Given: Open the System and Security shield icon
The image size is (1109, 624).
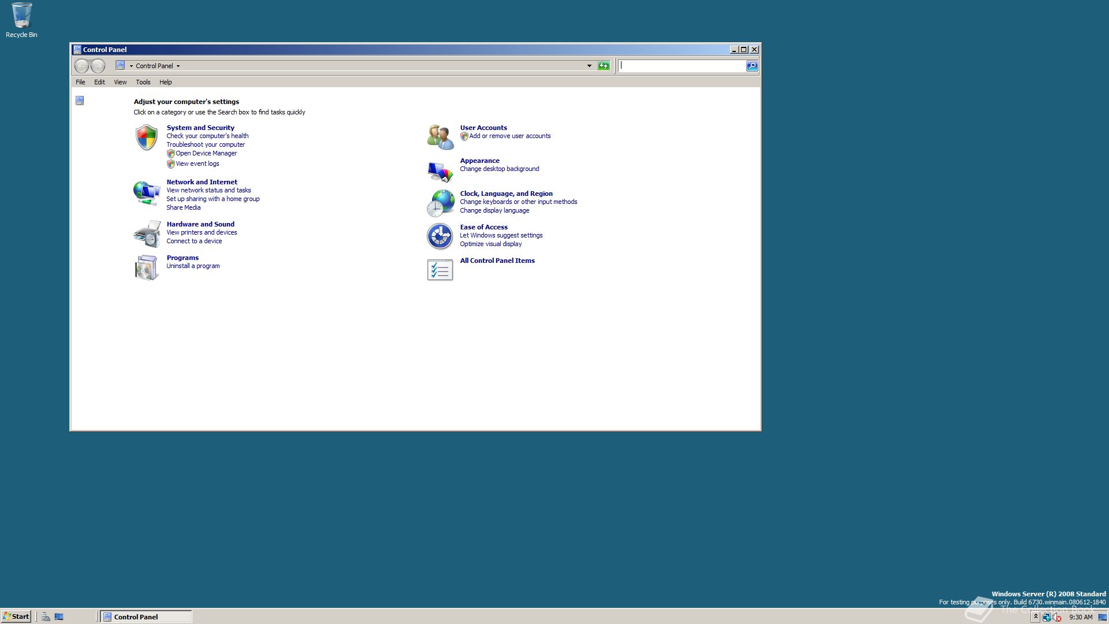Looking at the screenshot, I should coord(147,138).
